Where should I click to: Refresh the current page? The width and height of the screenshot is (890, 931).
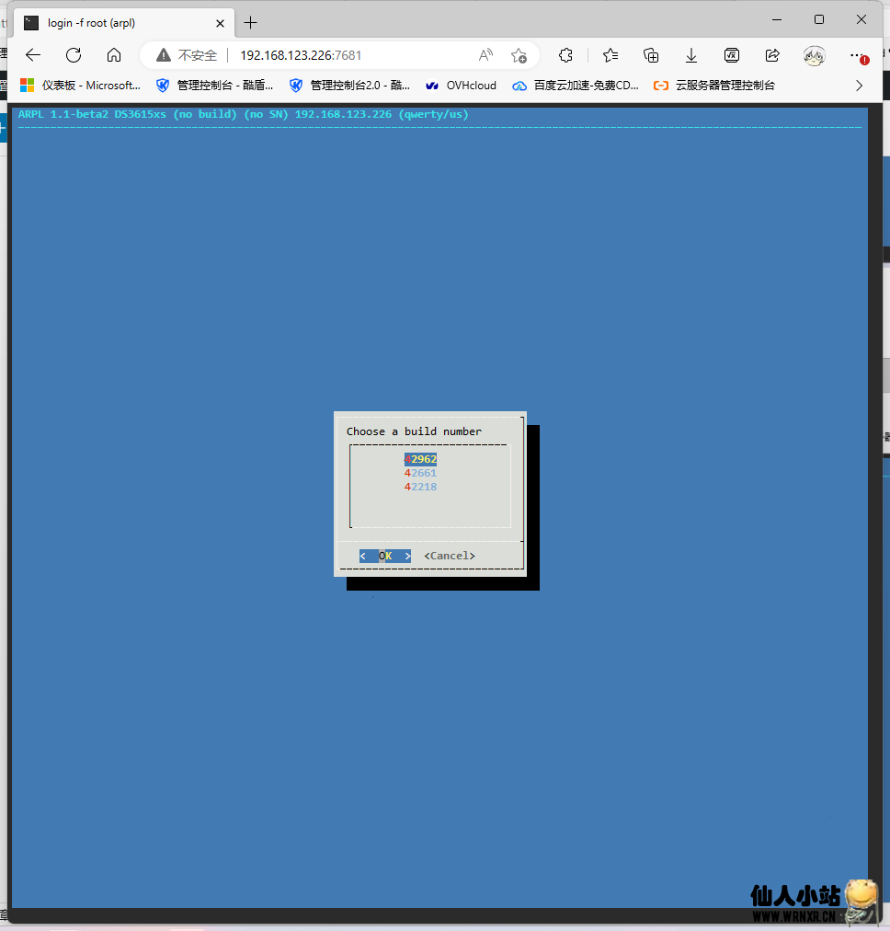pyautogui.click(x=74, y=55)
